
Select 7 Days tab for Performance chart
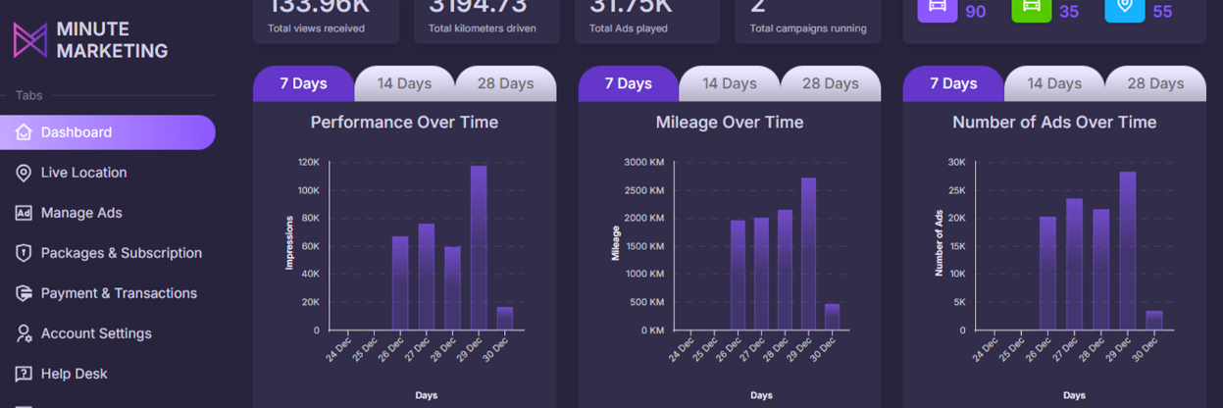303,83
